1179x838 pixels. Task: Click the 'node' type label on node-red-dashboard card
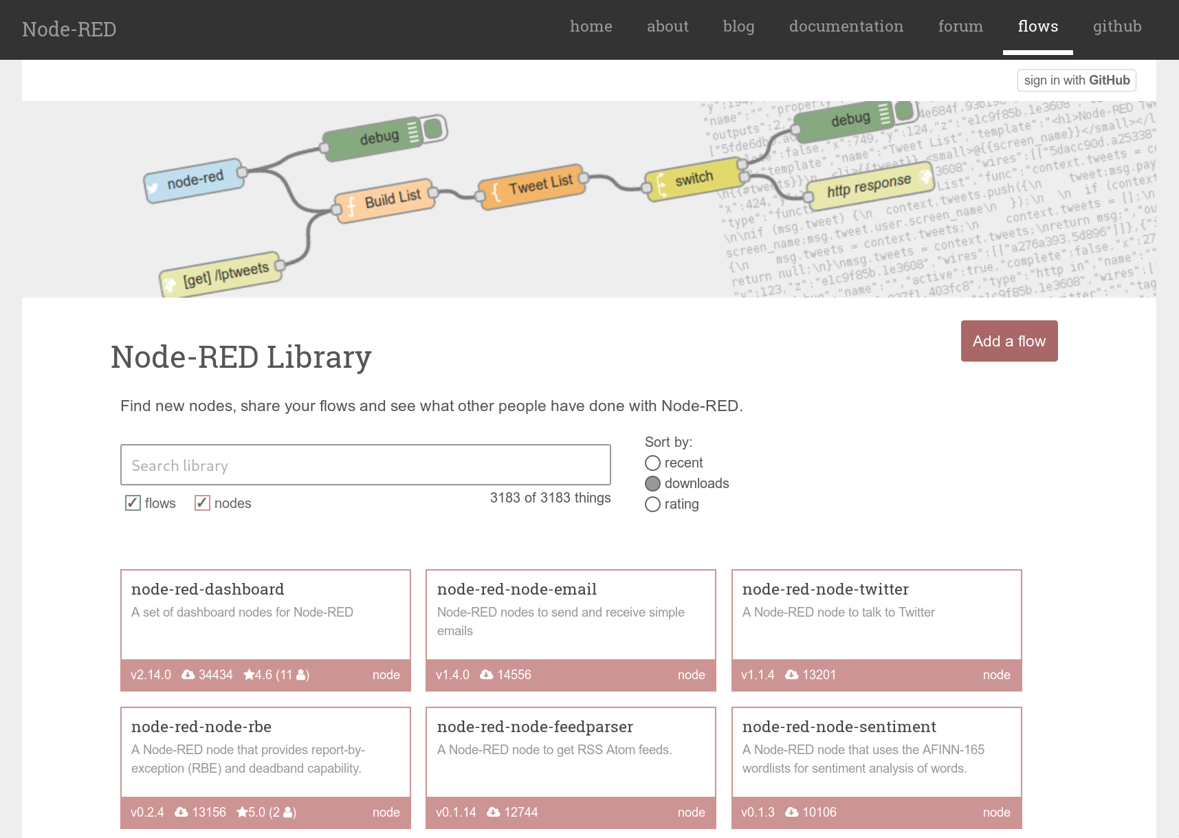386,675
